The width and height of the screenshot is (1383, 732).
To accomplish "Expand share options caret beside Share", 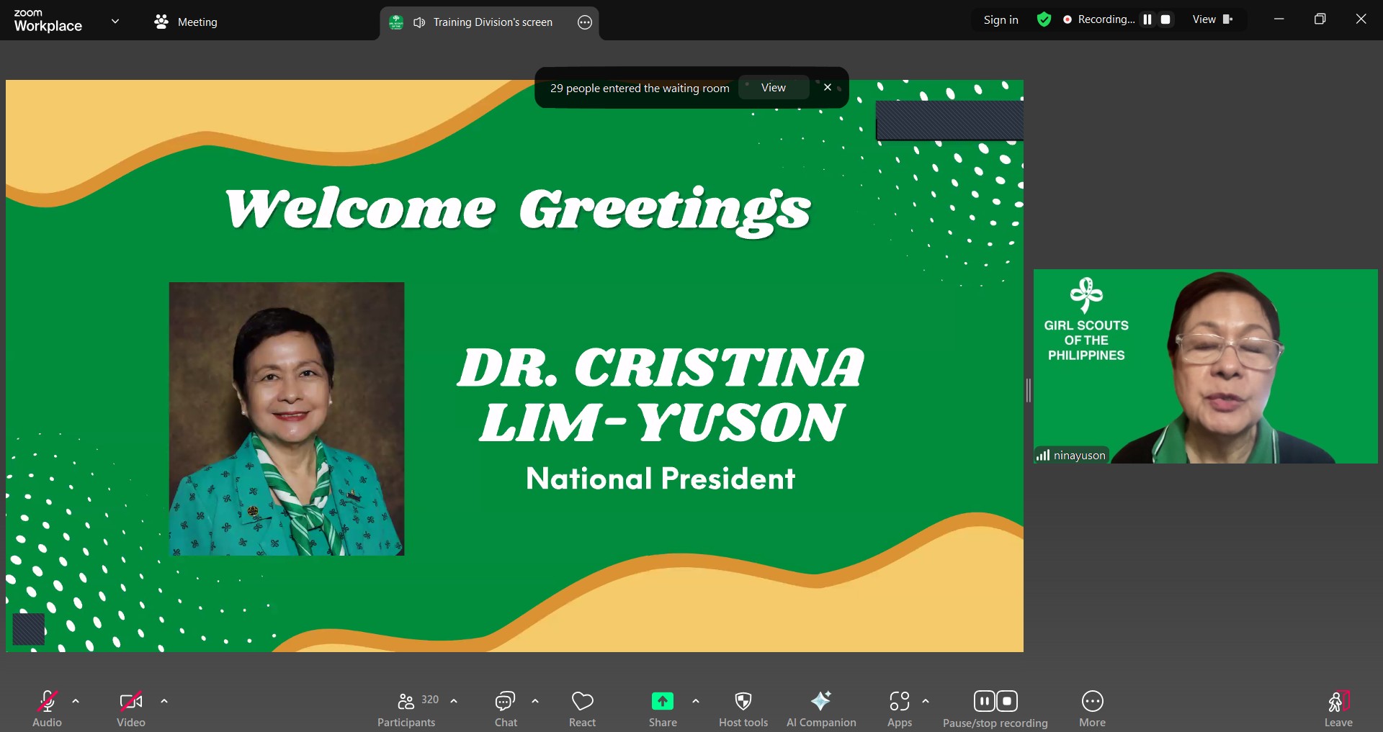I will pyautogui.click(x=696, y=700).
